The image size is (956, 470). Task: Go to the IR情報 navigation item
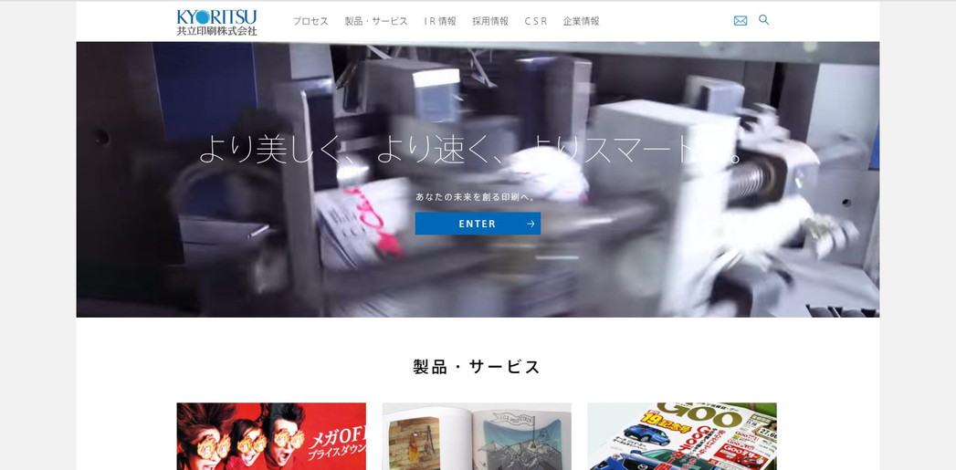tap(440, 21)
